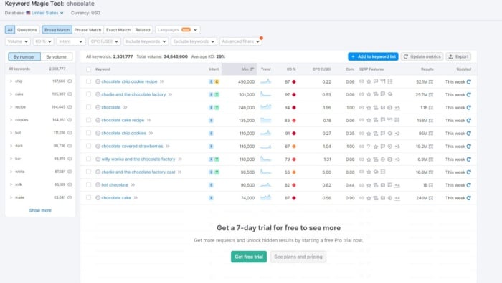Select checkbox for chocolate keyword row
The image size is (502, 283).
[x=89, y=107]
